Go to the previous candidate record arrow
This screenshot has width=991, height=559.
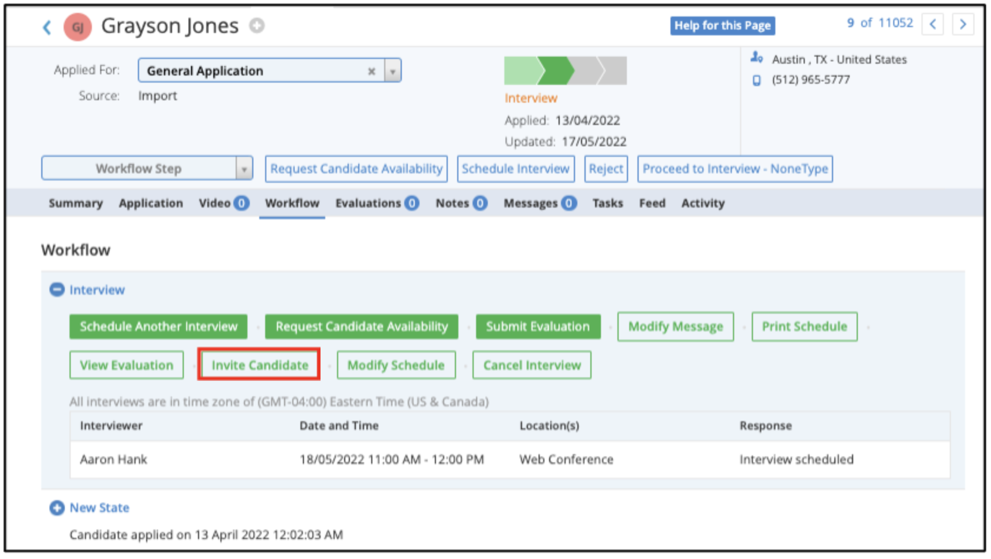933,24
